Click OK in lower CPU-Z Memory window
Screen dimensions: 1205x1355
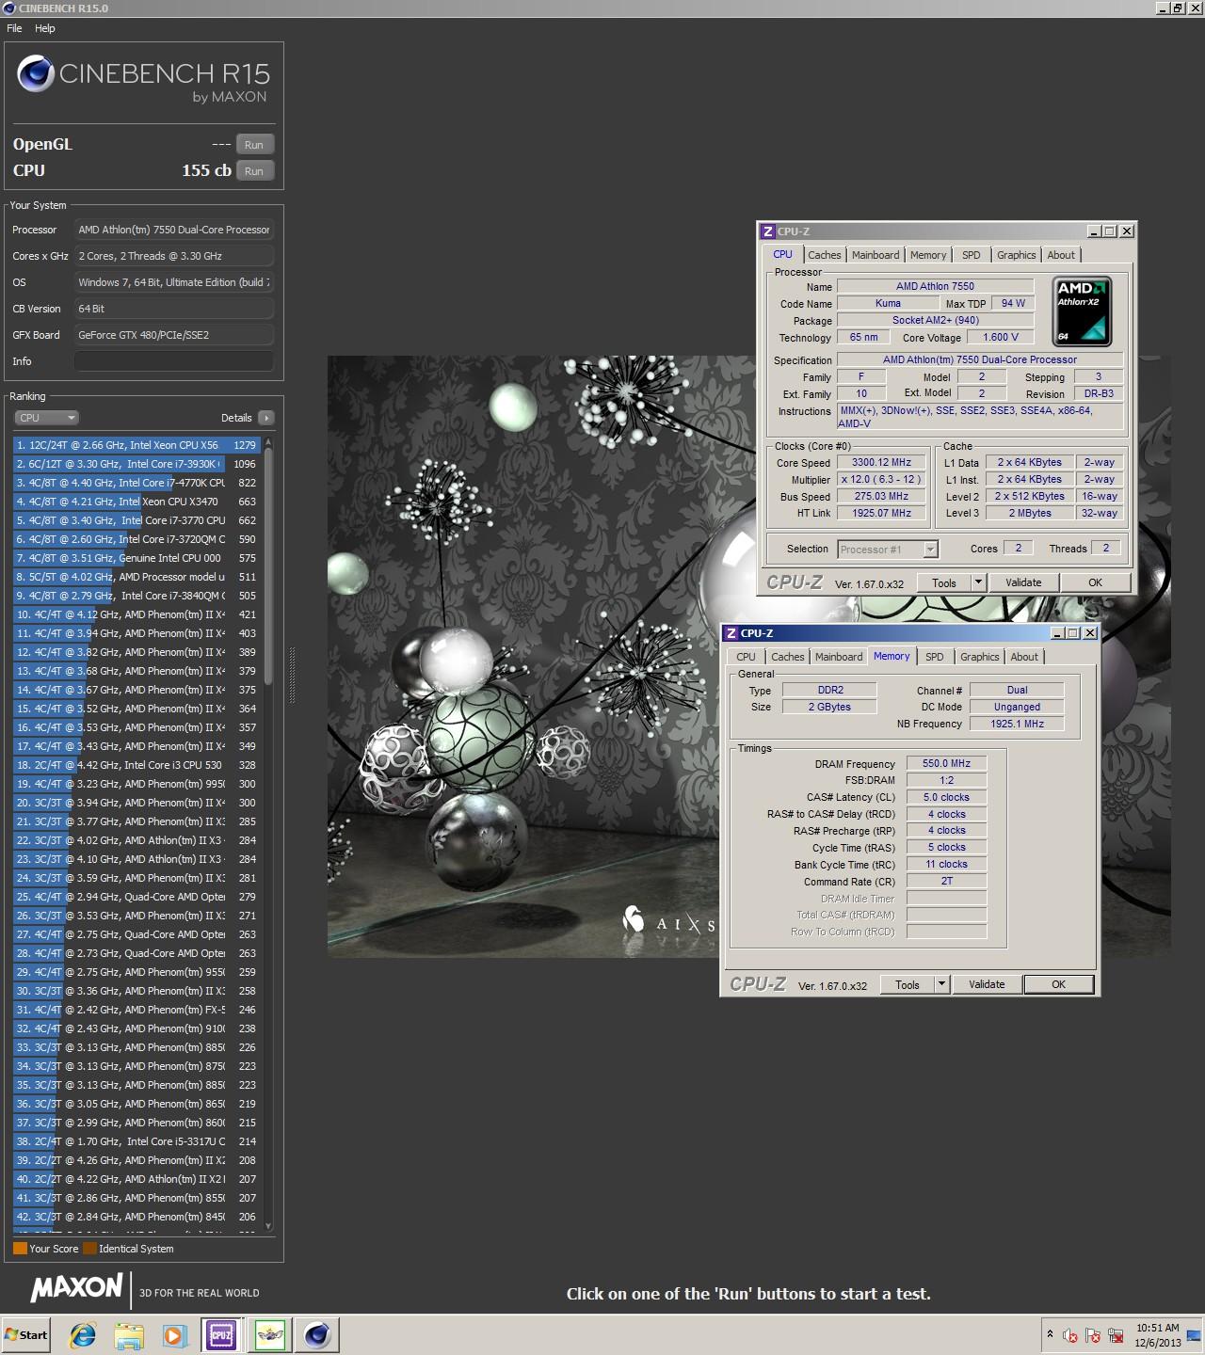[x=1058, y=985]
